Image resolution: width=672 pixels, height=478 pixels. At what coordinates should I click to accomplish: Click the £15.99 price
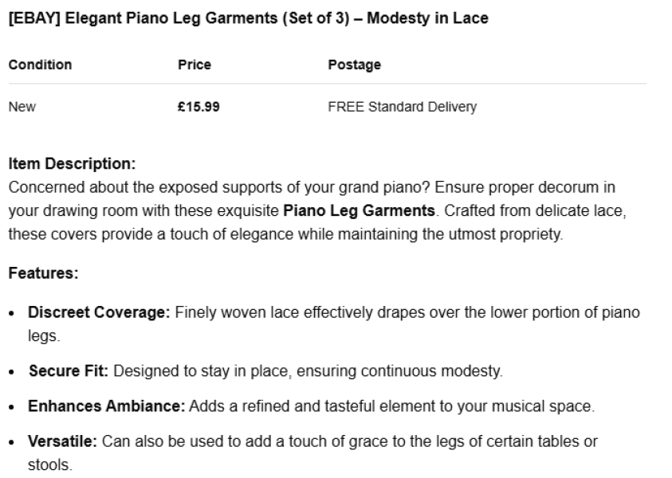click(198, 107)
